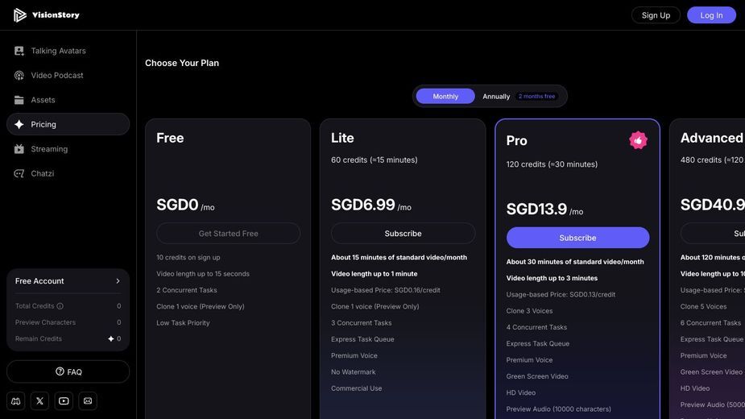Select the Pricing menu item

68,124
